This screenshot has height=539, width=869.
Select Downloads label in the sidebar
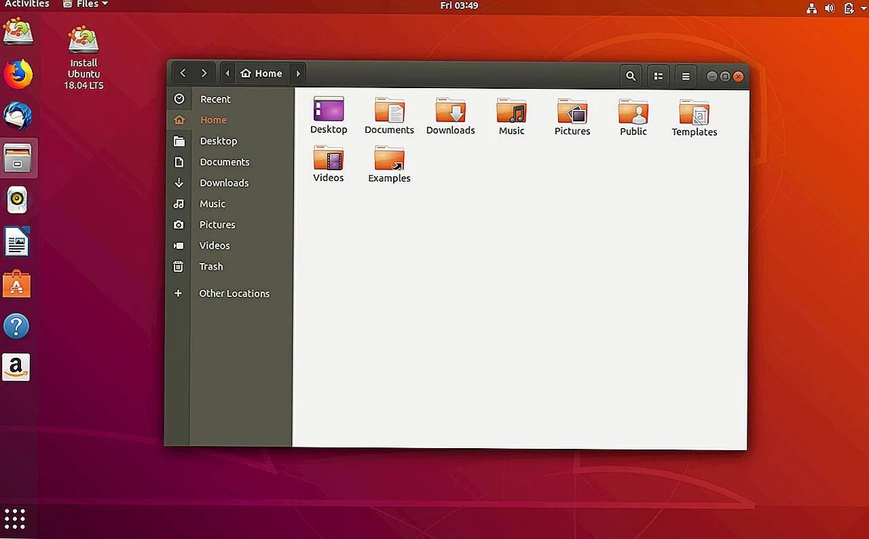tap(224, 183)
